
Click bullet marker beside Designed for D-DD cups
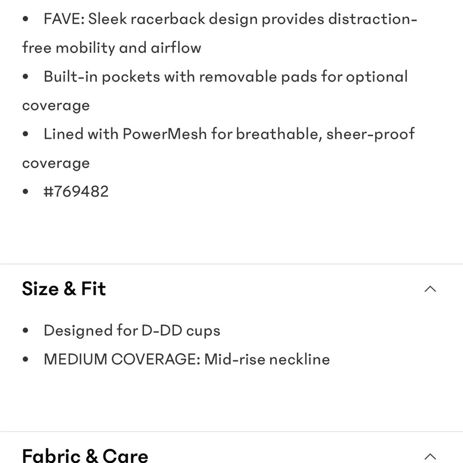(x=25, y=330)
